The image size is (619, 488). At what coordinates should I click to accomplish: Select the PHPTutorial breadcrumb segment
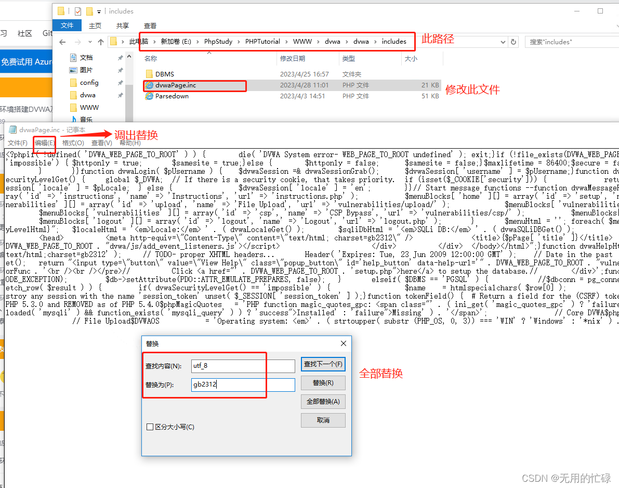(262, 42)
